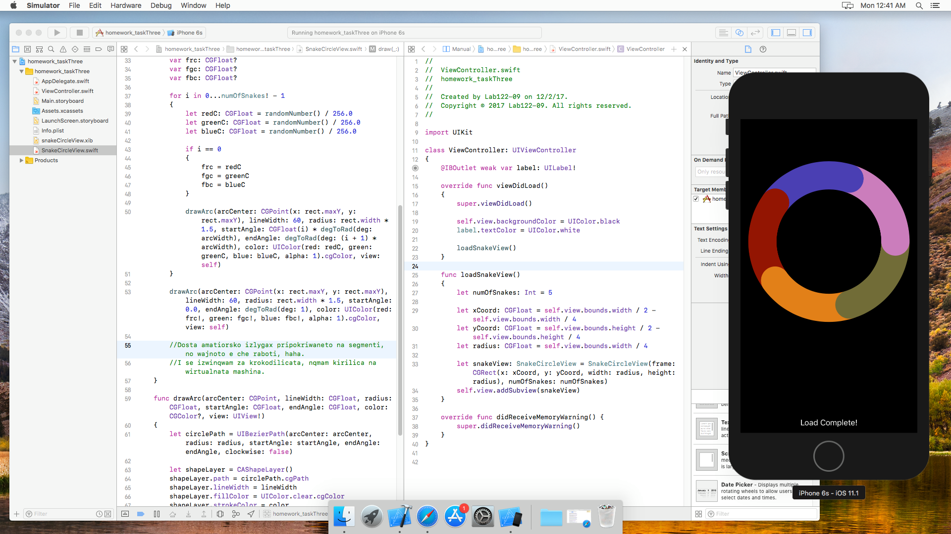Show Quick Help inspector
This screenshot has height=534, width=951.
(x=763, y=49)
